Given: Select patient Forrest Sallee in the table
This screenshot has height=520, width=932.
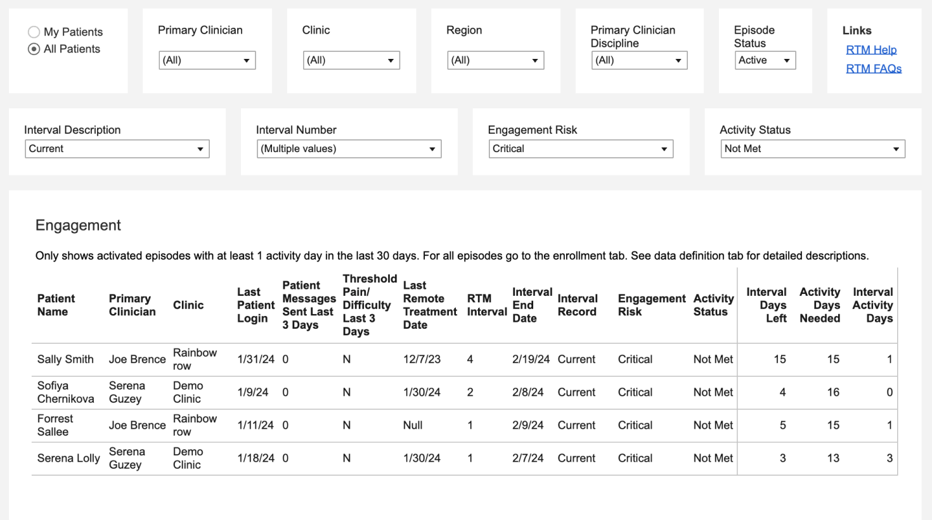Looking at the screenshot, I should [55, 425].
